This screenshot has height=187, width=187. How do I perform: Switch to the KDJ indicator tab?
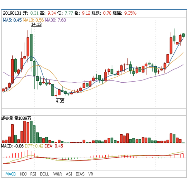tap(23, 174)
